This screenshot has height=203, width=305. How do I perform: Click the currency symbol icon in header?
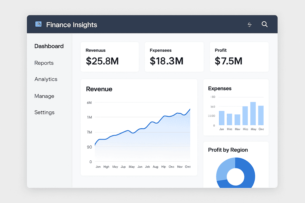click(249, 25)
